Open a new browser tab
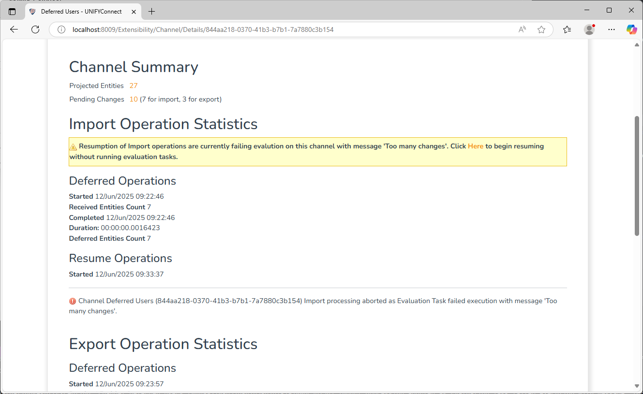The height and width of the screenshot is (394, 643). pos(152,11)
